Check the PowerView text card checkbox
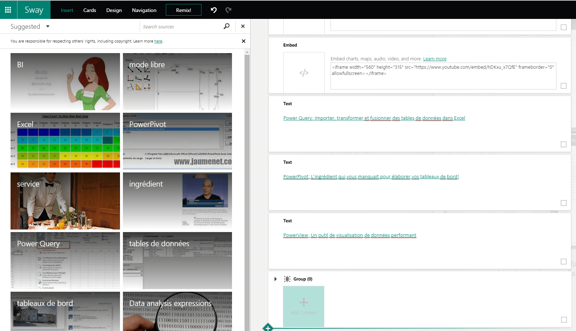This screenshot has width=576, height=331. pos(564,262)
